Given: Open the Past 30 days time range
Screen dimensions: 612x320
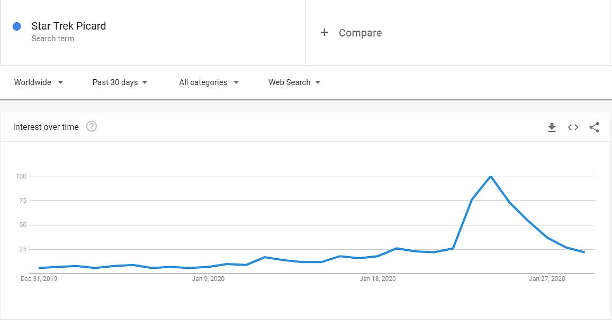Looking at the screenshot, I should (x=120, y=82).
